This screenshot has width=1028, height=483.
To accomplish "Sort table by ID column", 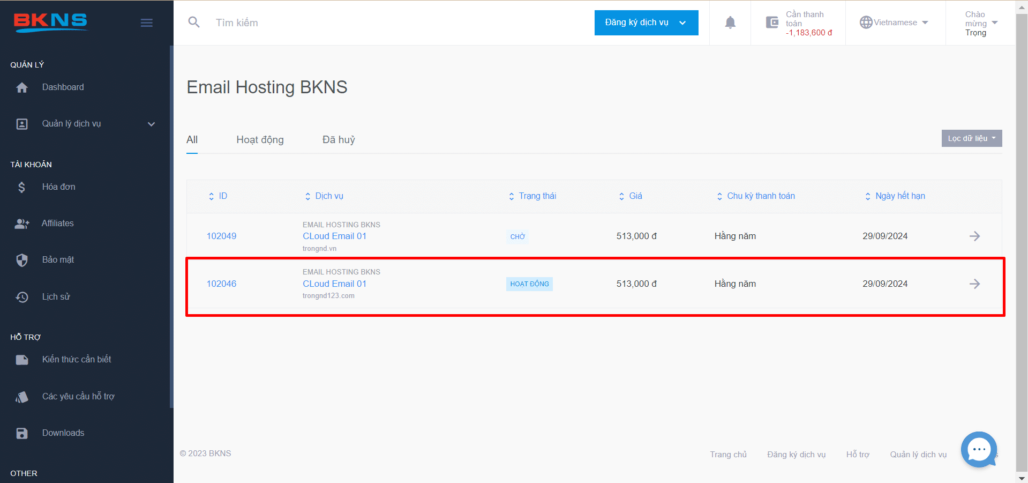I will coord(218,196).
